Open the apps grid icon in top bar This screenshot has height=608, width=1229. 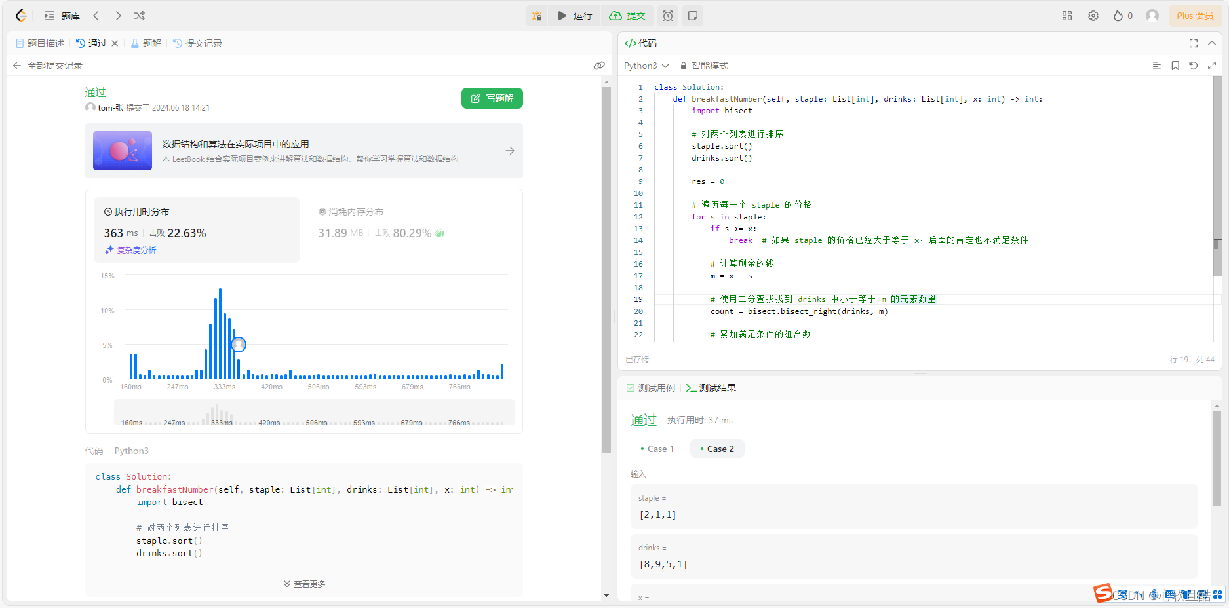pos(1066,15)
